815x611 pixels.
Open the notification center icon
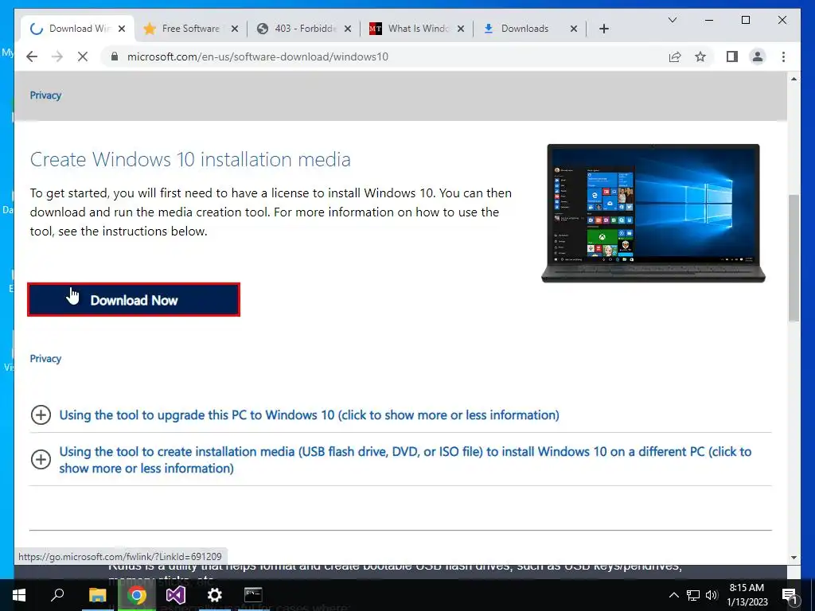790,595
